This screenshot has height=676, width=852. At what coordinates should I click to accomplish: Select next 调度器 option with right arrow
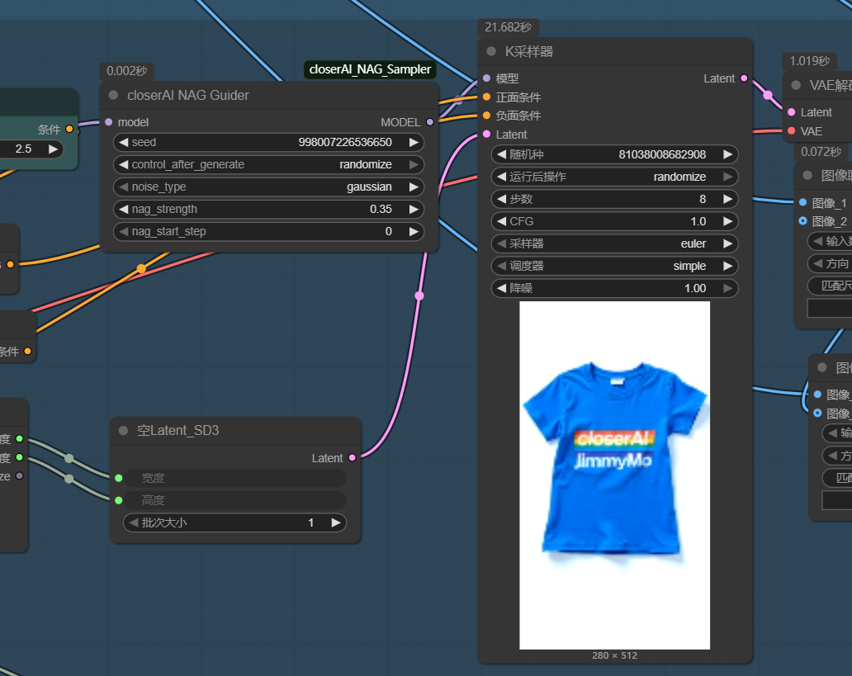(x=727, y=266)
